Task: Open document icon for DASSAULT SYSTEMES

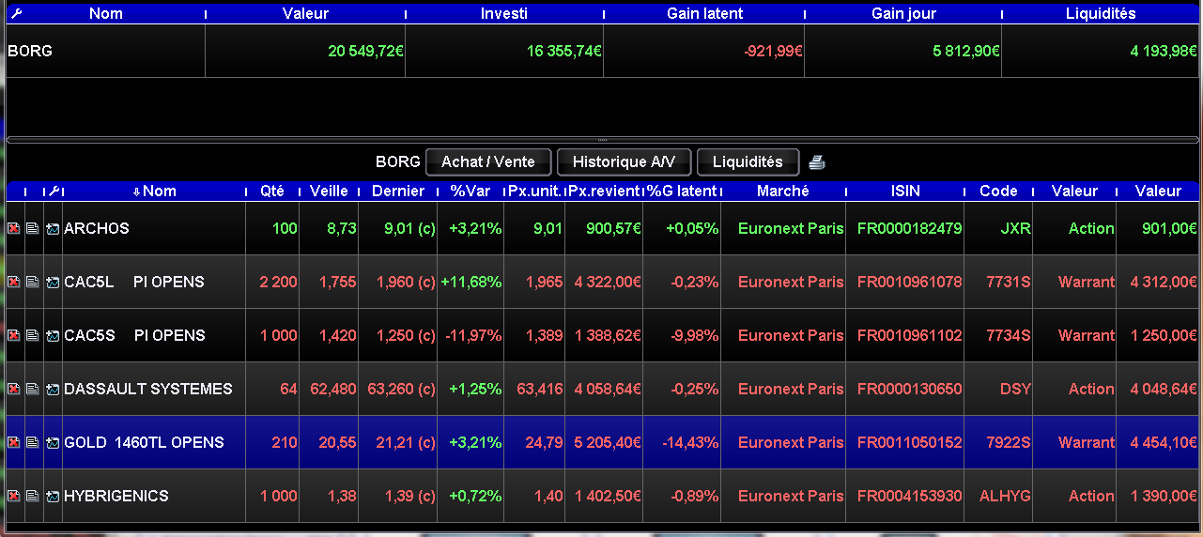Action: pos(33,389)
